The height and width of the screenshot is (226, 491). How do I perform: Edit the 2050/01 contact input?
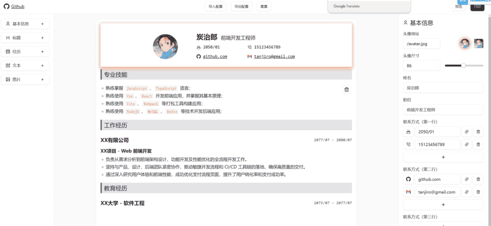(x=437, y=132)
